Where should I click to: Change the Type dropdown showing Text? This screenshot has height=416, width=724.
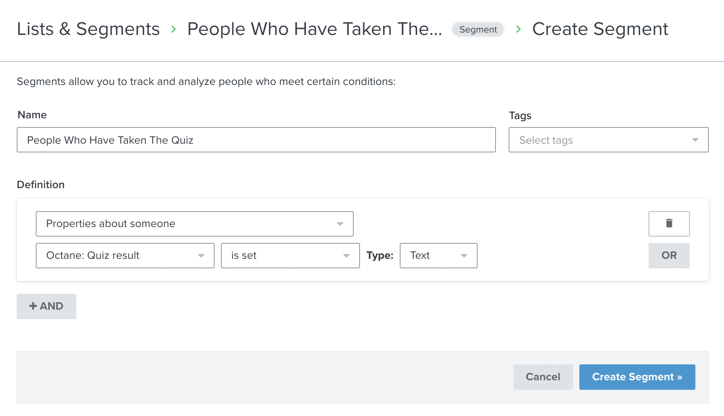tap(439, 256)
